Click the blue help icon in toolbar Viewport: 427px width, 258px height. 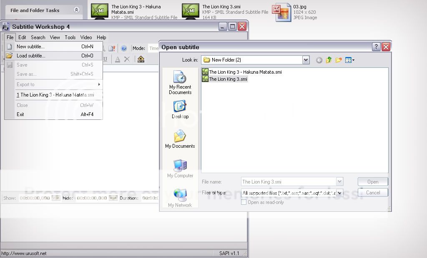[x=123, y=48]
